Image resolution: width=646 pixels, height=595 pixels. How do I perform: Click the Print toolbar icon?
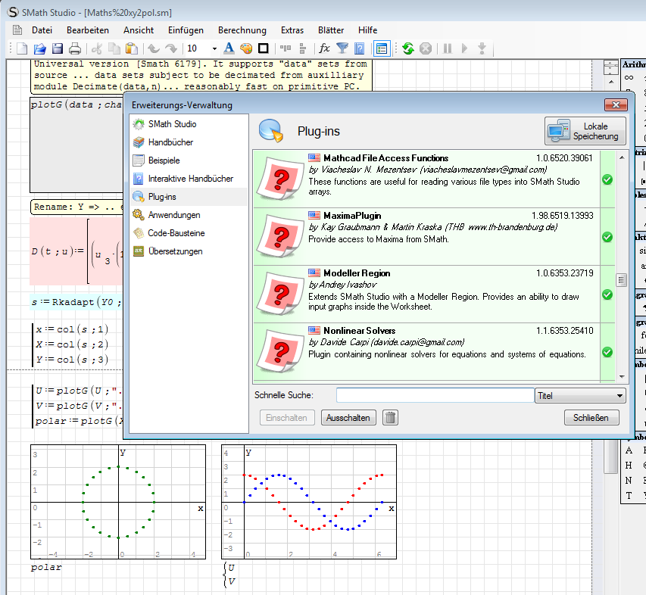coord(75,48)
